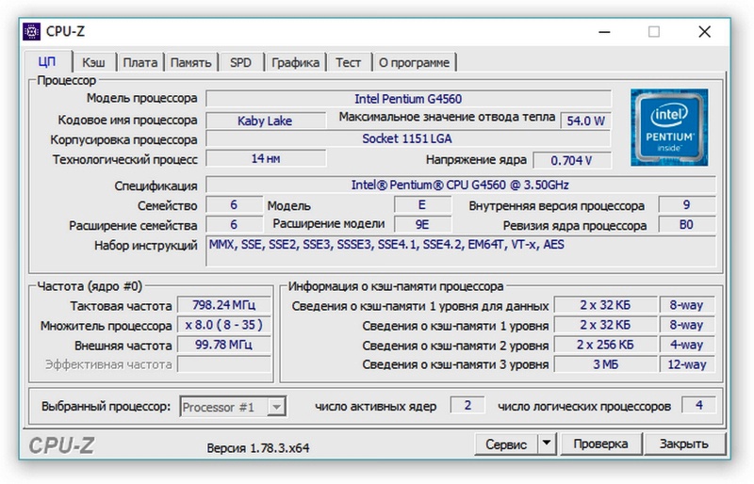
Task: Minimize the CPU-Z window
Action: point(604,32)
